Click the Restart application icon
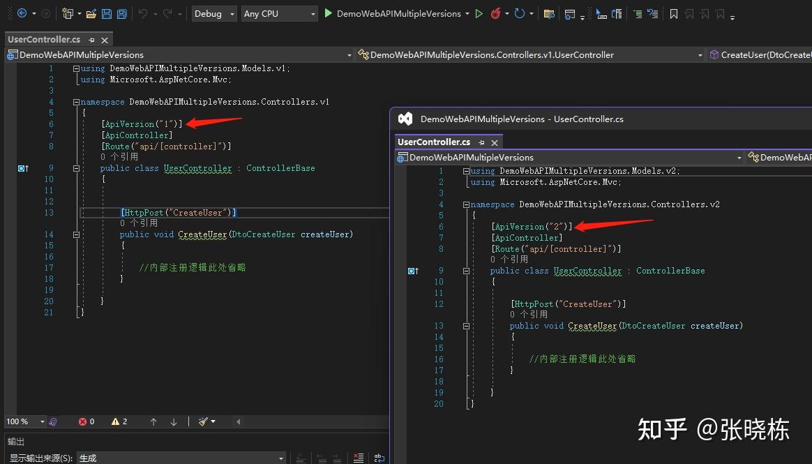The height and width of the screenshot is (464, 812). point(520,13)
